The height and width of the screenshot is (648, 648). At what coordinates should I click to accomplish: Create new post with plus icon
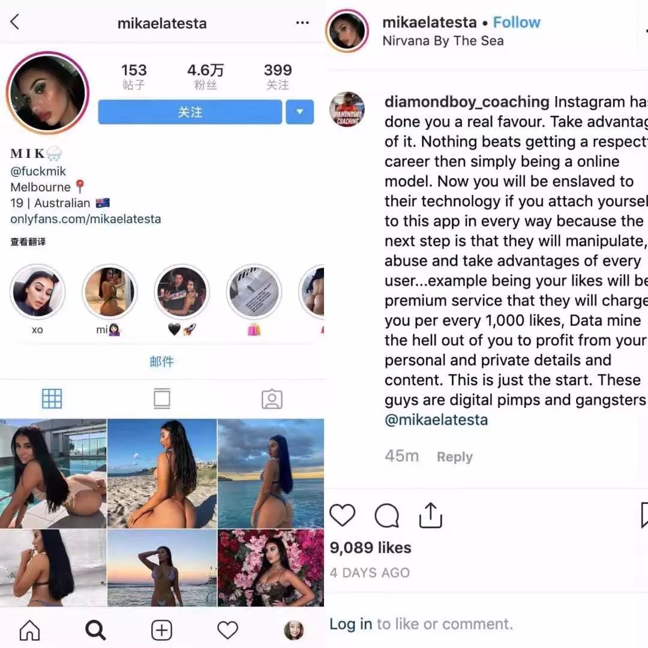coord(161,630)
